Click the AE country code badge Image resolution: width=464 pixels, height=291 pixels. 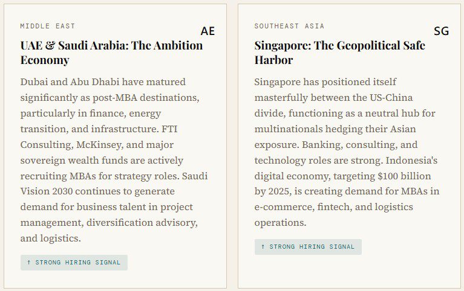(207, 31)
